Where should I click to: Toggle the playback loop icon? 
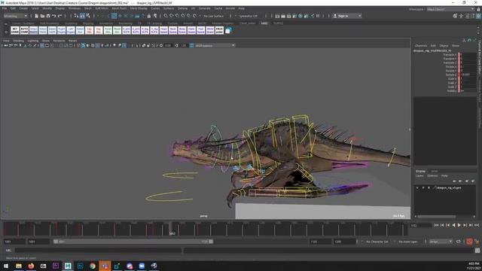tap(459, 242)
